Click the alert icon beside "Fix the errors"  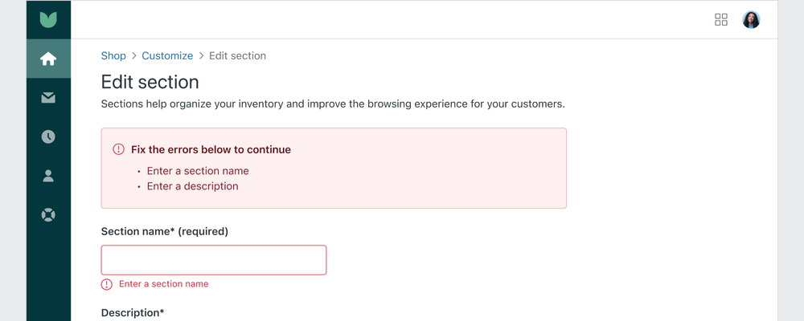coord(119,150)
